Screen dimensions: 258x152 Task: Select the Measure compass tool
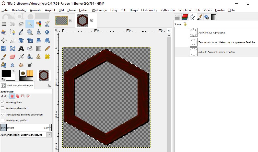click(39, 32)
